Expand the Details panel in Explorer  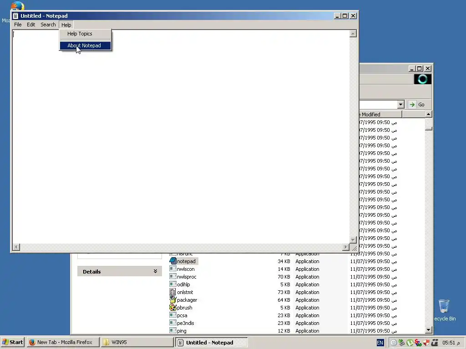pos(155,271)
